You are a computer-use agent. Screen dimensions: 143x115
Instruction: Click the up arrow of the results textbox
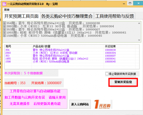click(139, 23)
